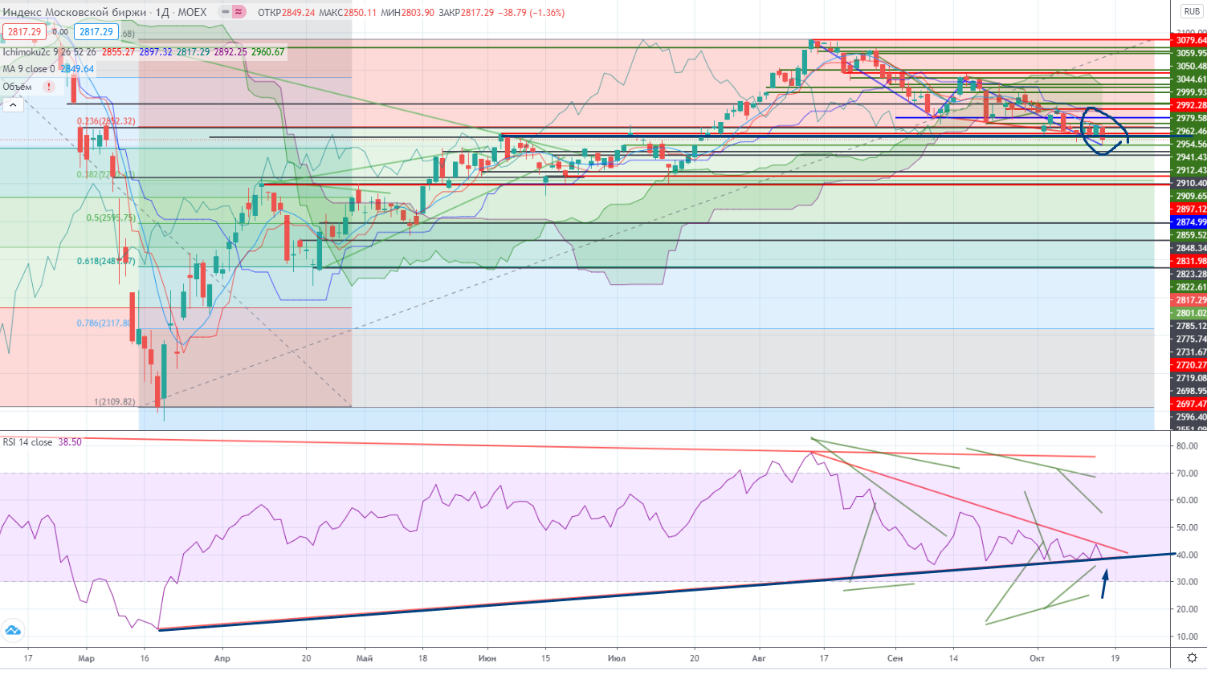Click the 30.00 level on RSI scale
Viewport: 1207px width, 675px height.
click(x=1187, y=582)
